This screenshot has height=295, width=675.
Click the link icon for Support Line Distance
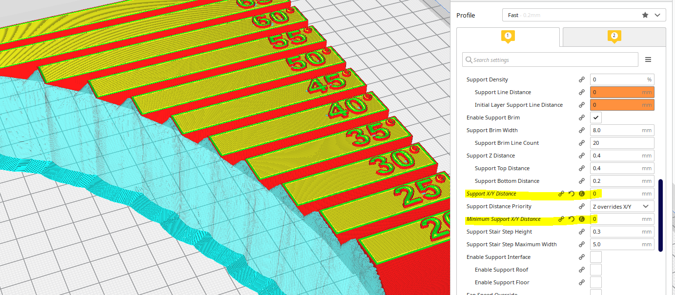pos(582,92)
